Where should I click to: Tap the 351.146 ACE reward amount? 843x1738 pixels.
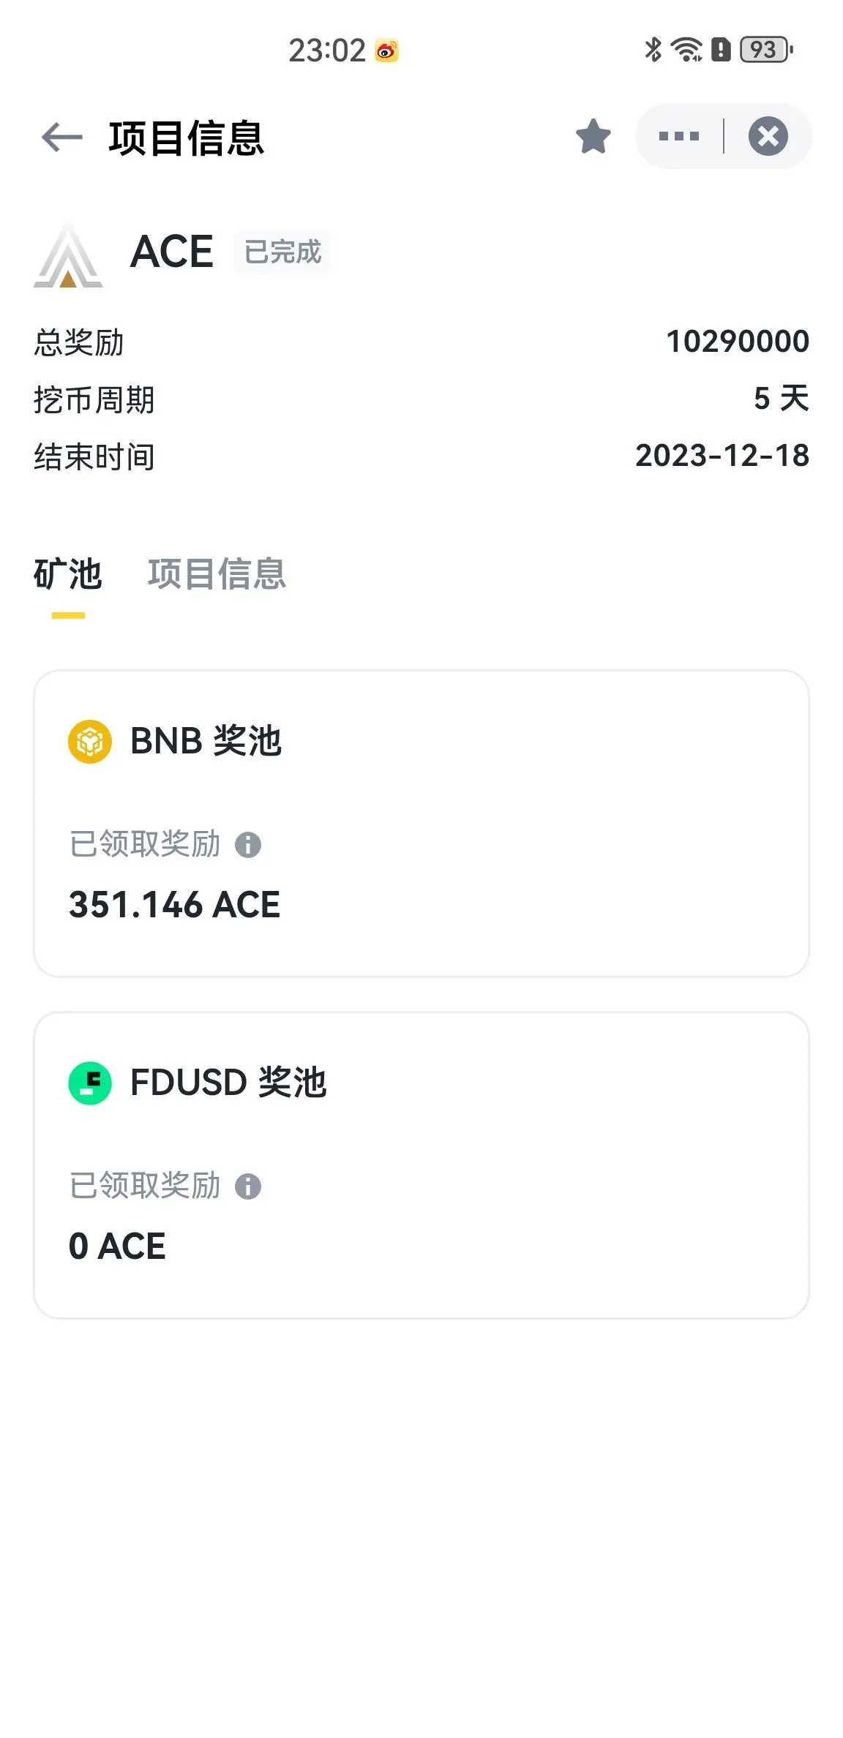(174, 905)
